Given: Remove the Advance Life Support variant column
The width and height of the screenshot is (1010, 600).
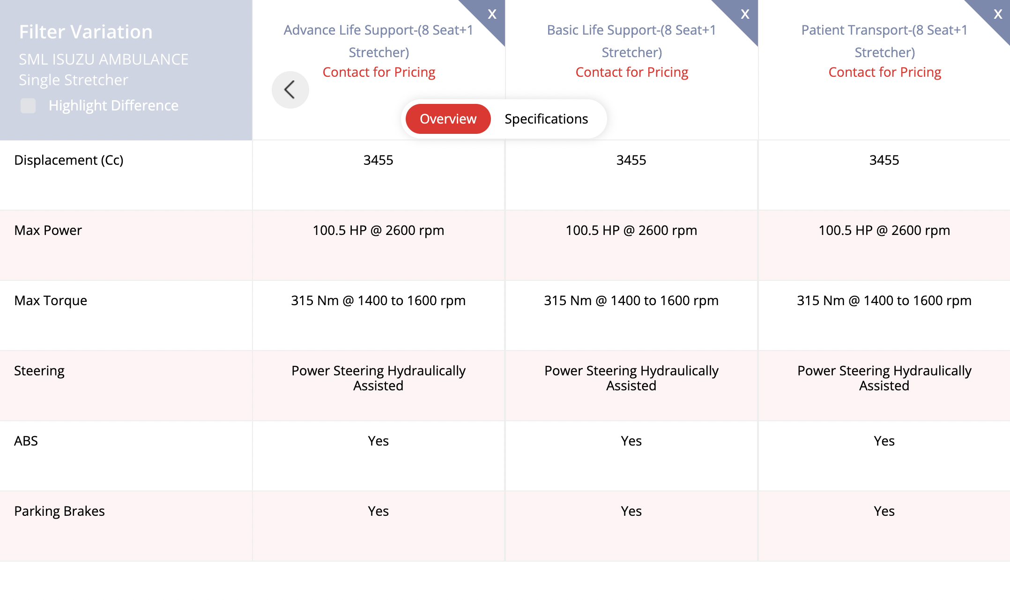Looking at the screenshot, I should (x=492, y=14).
